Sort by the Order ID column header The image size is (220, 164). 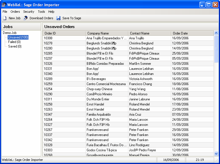(64, 33)
